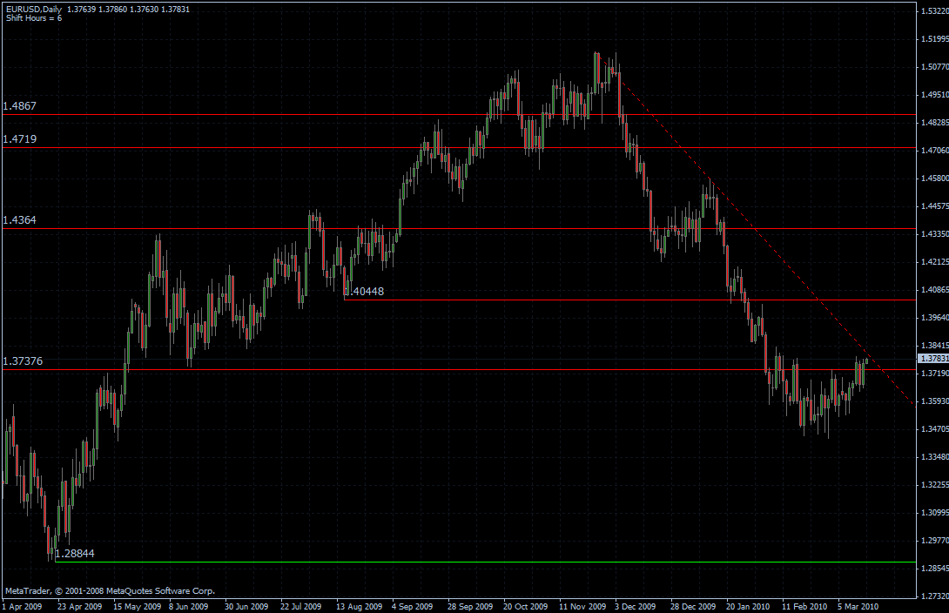Click the '11 Nov 2009' date label
This screenshot has height=613, width=949.
click(x=582, y=606)
